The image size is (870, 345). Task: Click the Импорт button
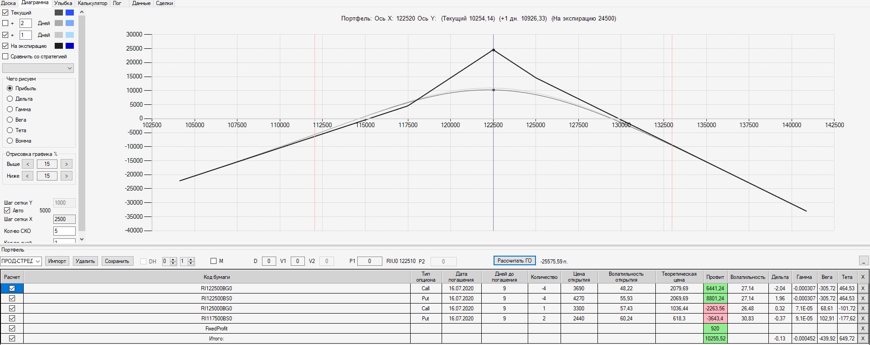pos(57,261)
